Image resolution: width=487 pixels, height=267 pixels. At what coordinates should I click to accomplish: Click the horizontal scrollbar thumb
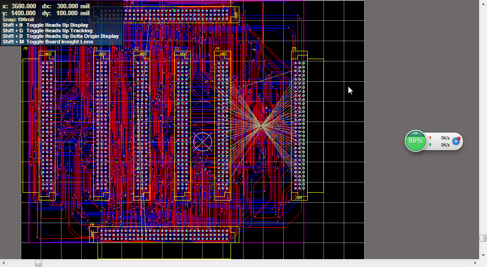(x=38, y=263)
